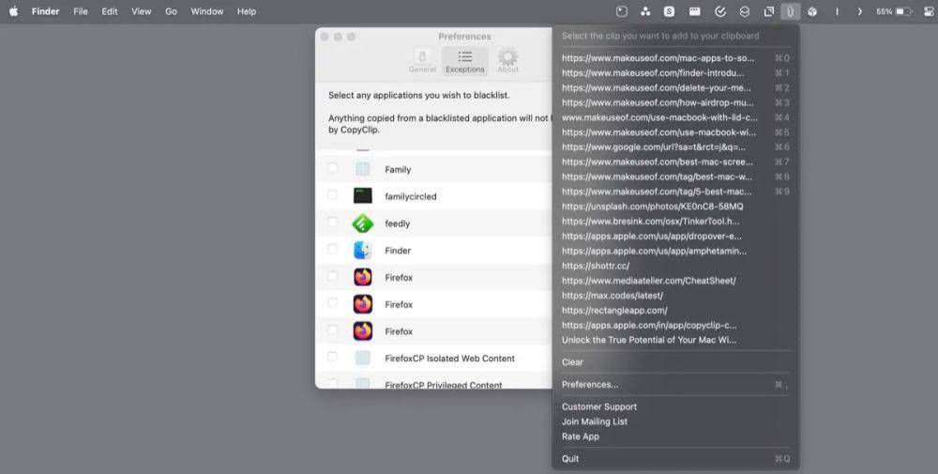The height and width of the screenshot is (474, 938).
Task: Select the unsplash.com photos clip
Action: coord(675,206)
